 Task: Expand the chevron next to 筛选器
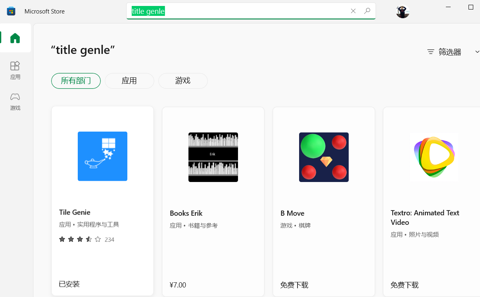[477, 52]
